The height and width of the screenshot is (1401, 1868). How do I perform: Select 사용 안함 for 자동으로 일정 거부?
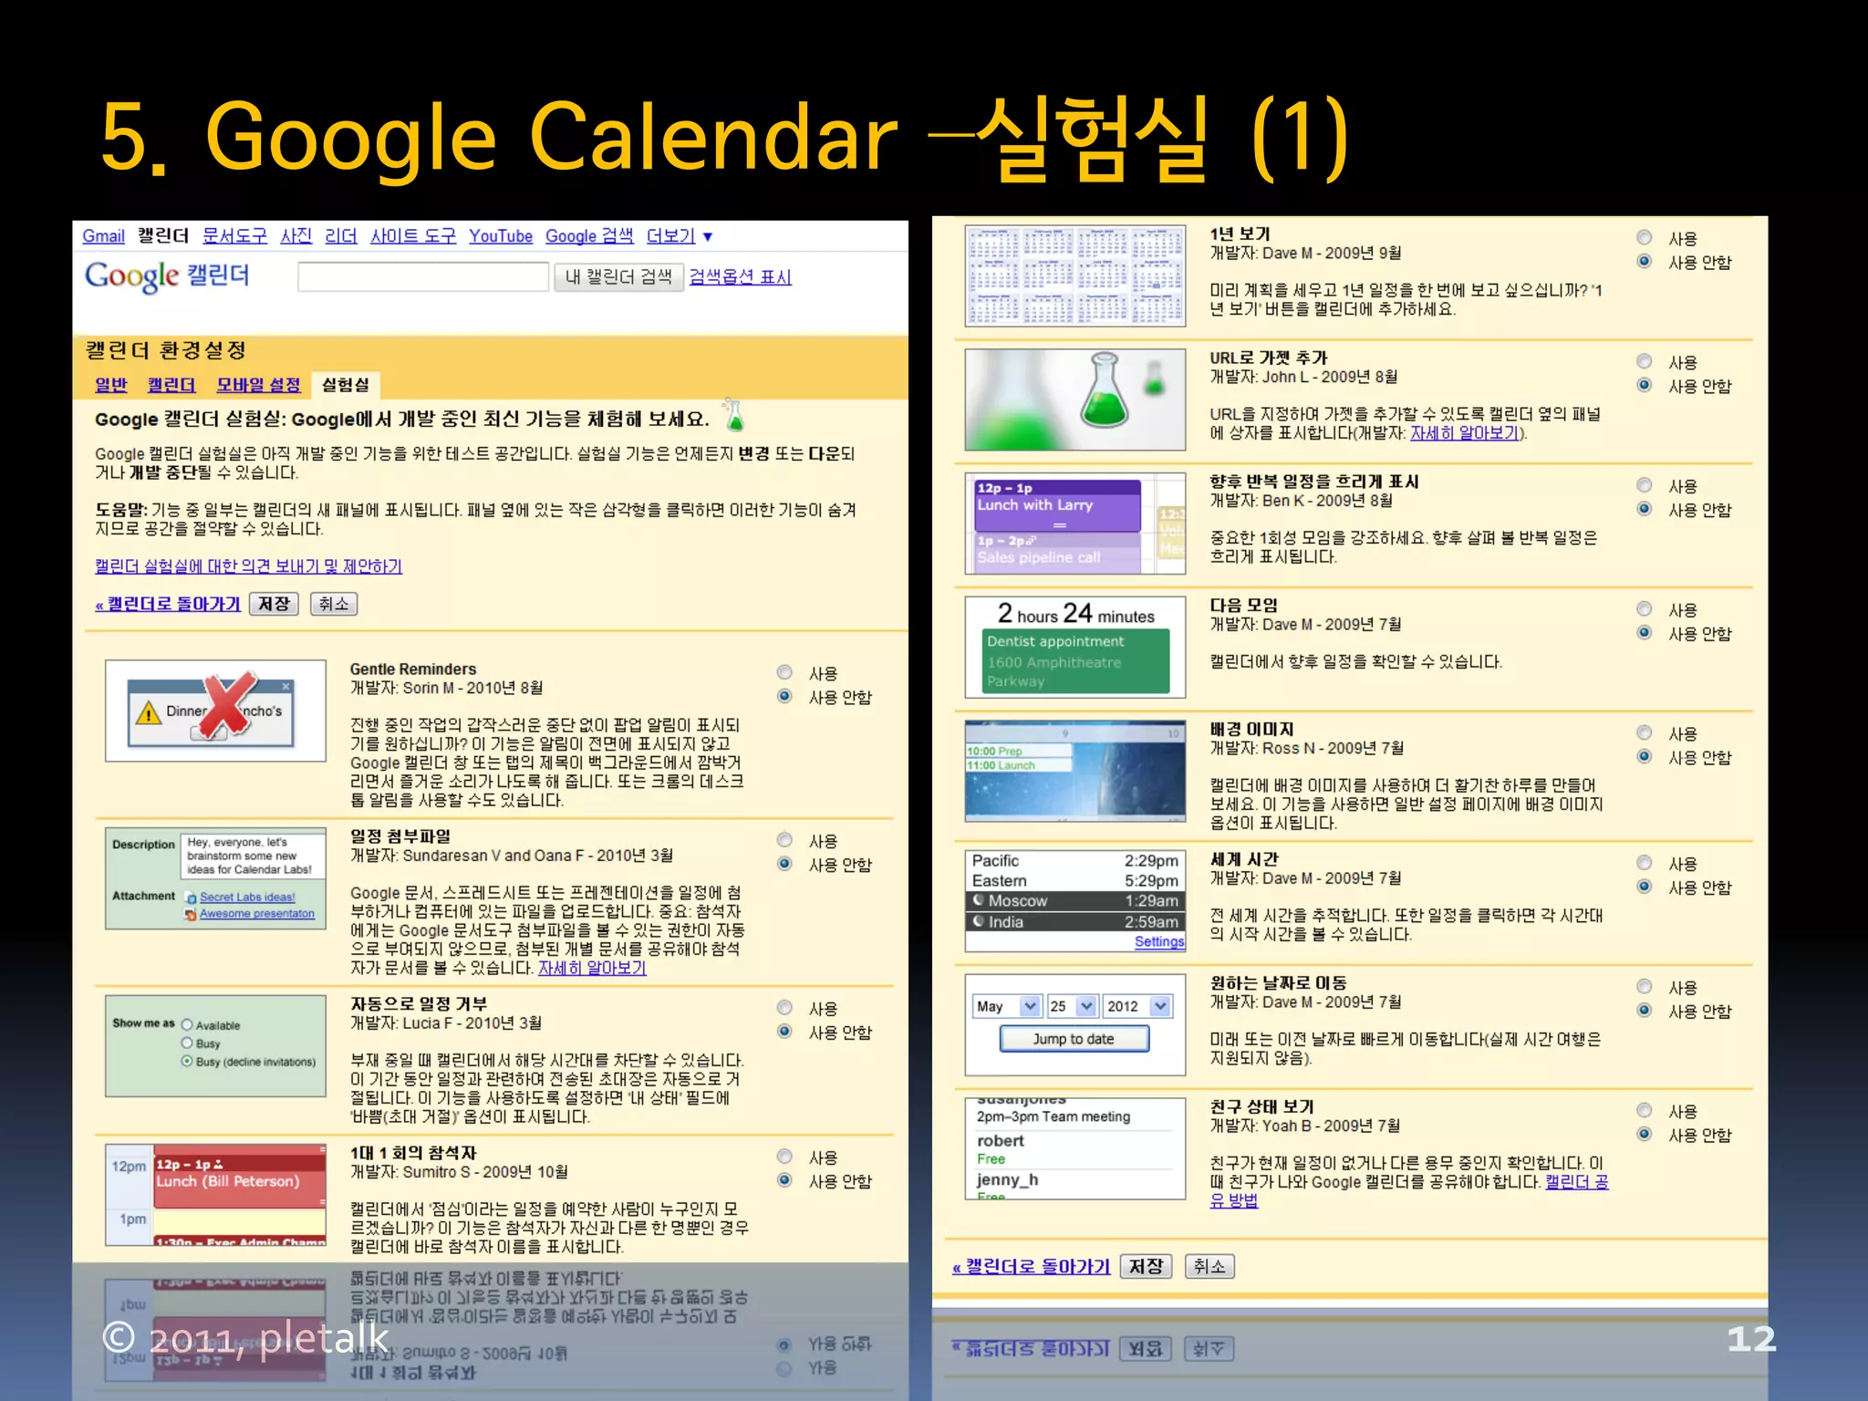pyautogui.click(x=784, y=1032)
